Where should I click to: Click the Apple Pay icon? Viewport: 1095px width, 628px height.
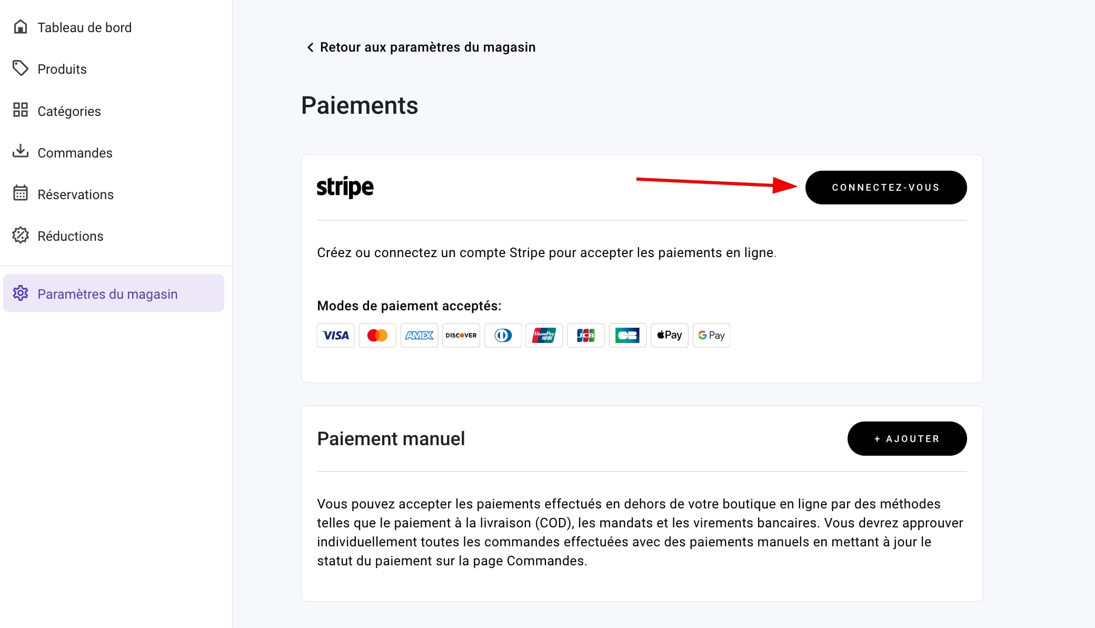tap(669, 336)
